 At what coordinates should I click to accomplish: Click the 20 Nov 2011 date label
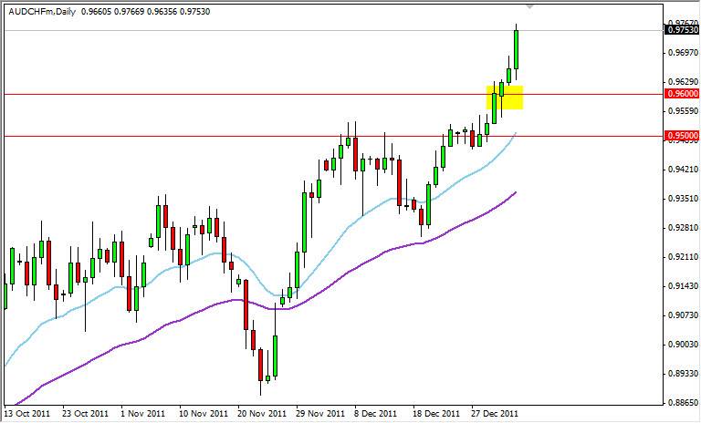coord(262,411)
